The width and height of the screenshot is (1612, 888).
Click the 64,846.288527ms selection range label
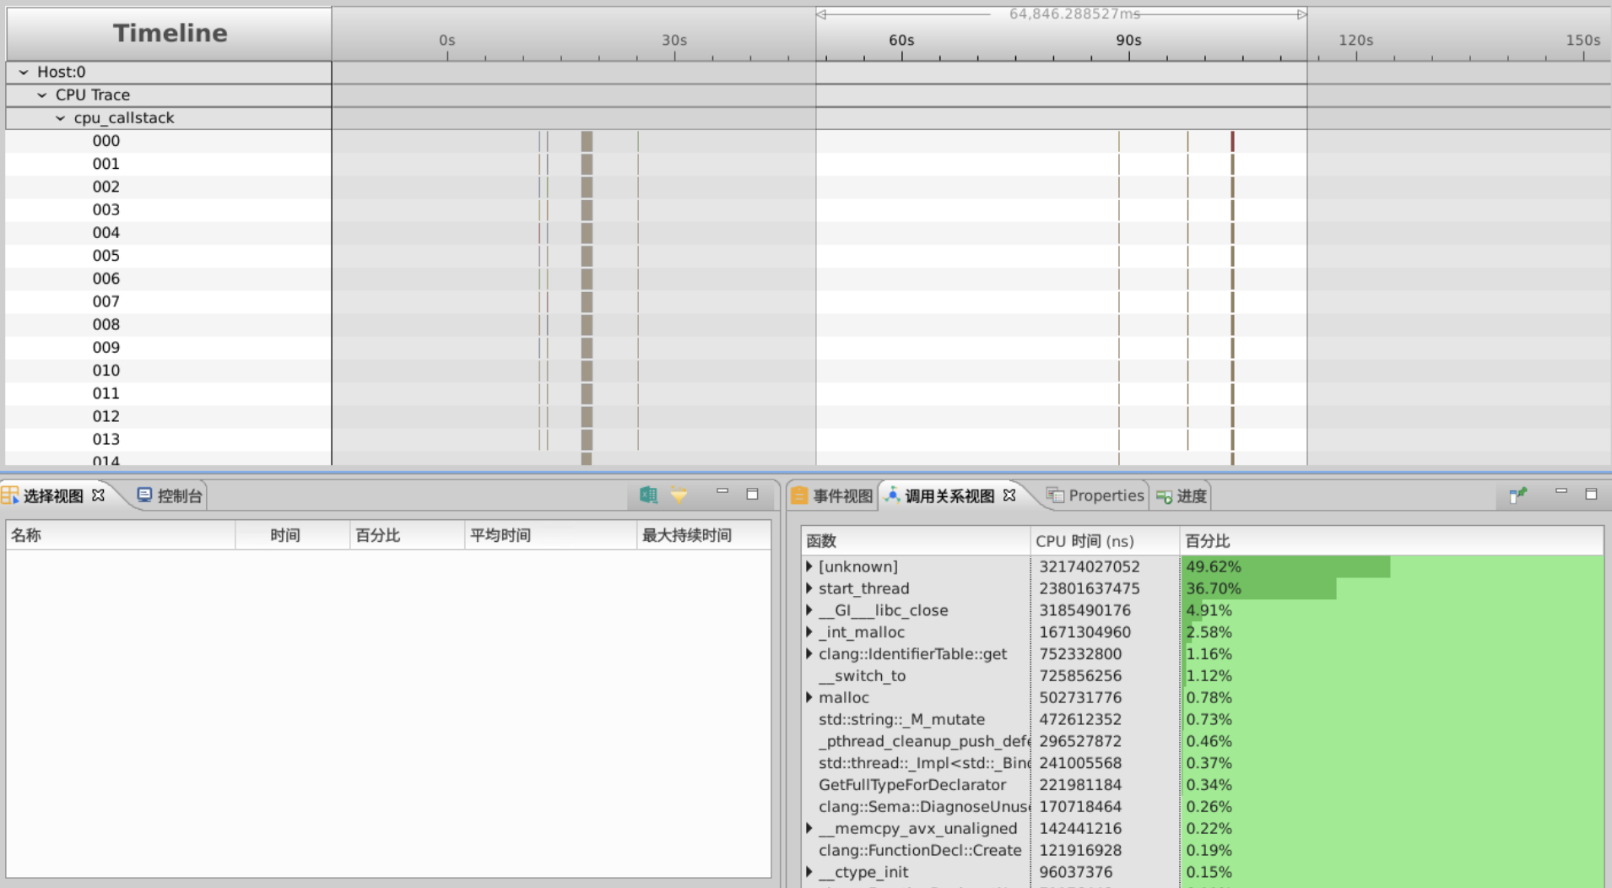point(1074,14)
